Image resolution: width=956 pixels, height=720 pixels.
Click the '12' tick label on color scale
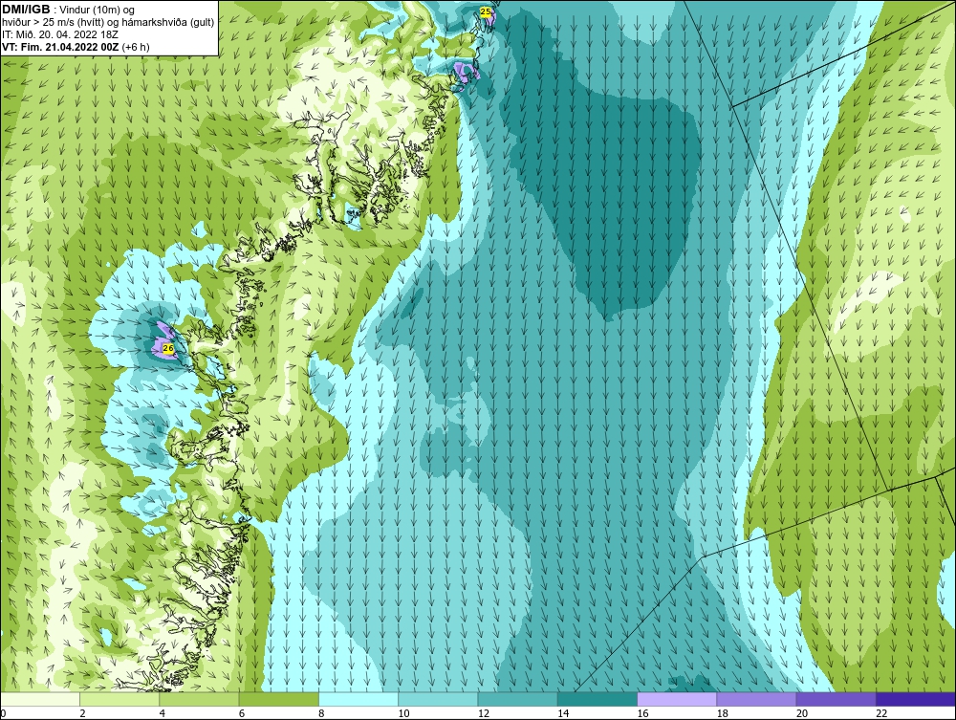(484, 714)
